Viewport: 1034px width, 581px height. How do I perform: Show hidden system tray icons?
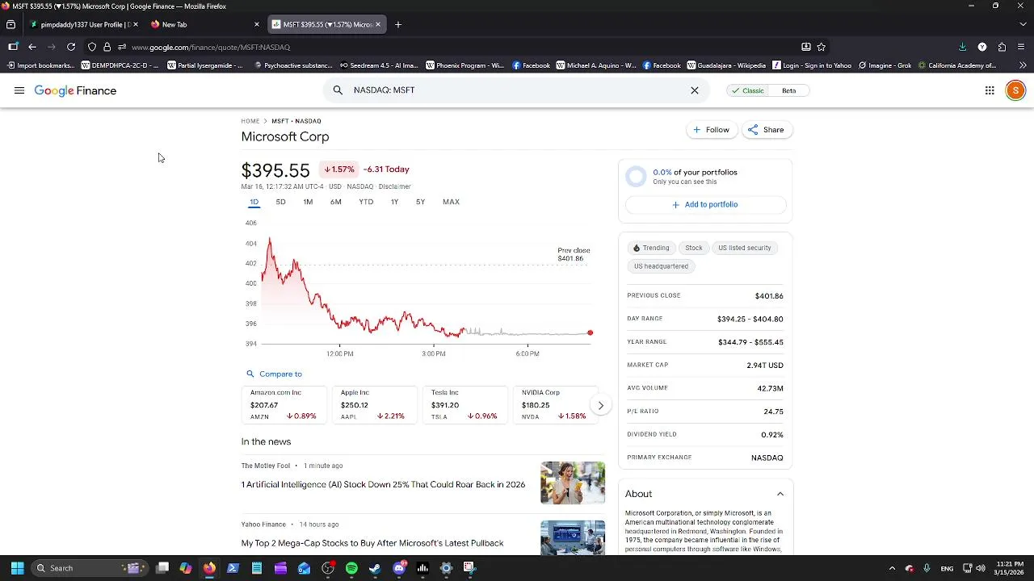892,568
